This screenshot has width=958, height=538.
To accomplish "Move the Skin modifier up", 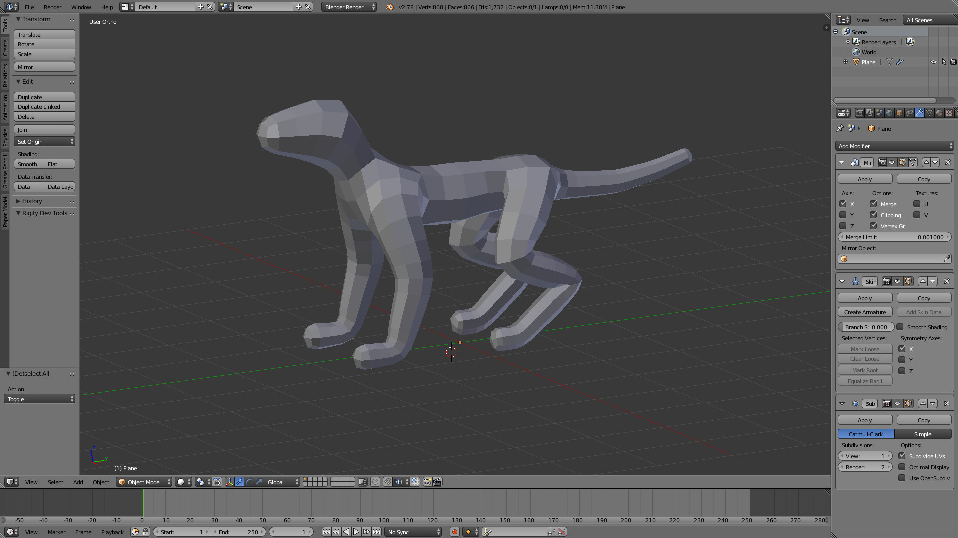I will (x=923, y=281).
